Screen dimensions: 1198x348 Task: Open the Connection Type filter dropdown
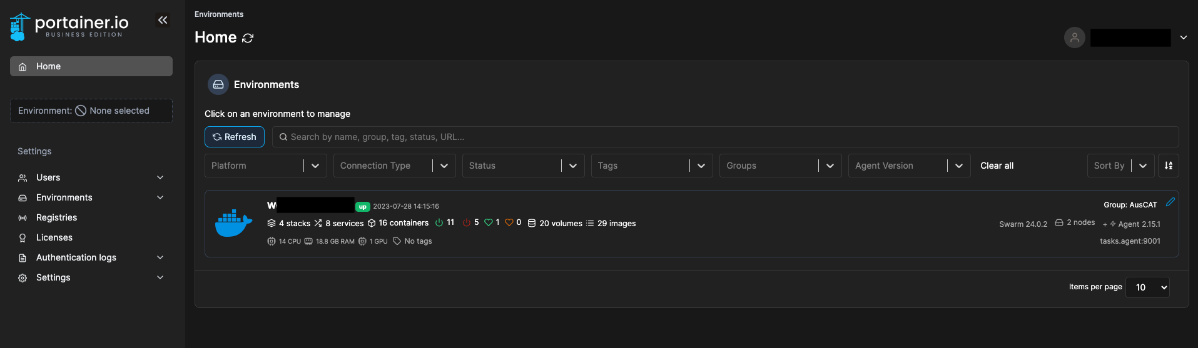tap(394, 166)
